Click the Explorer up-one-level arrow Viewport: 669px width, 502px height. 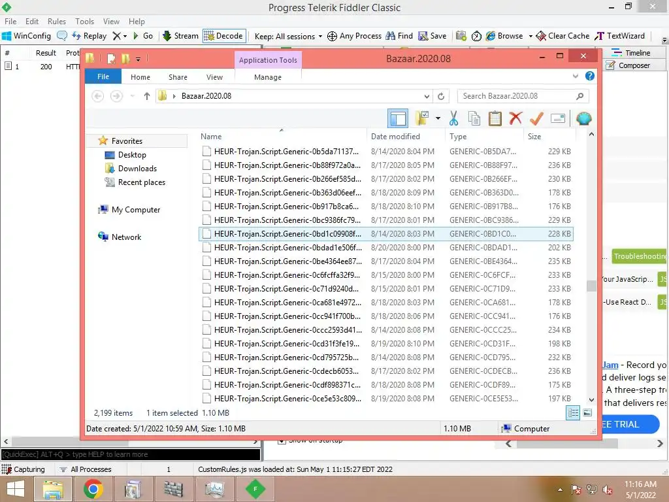coord(147,96)
